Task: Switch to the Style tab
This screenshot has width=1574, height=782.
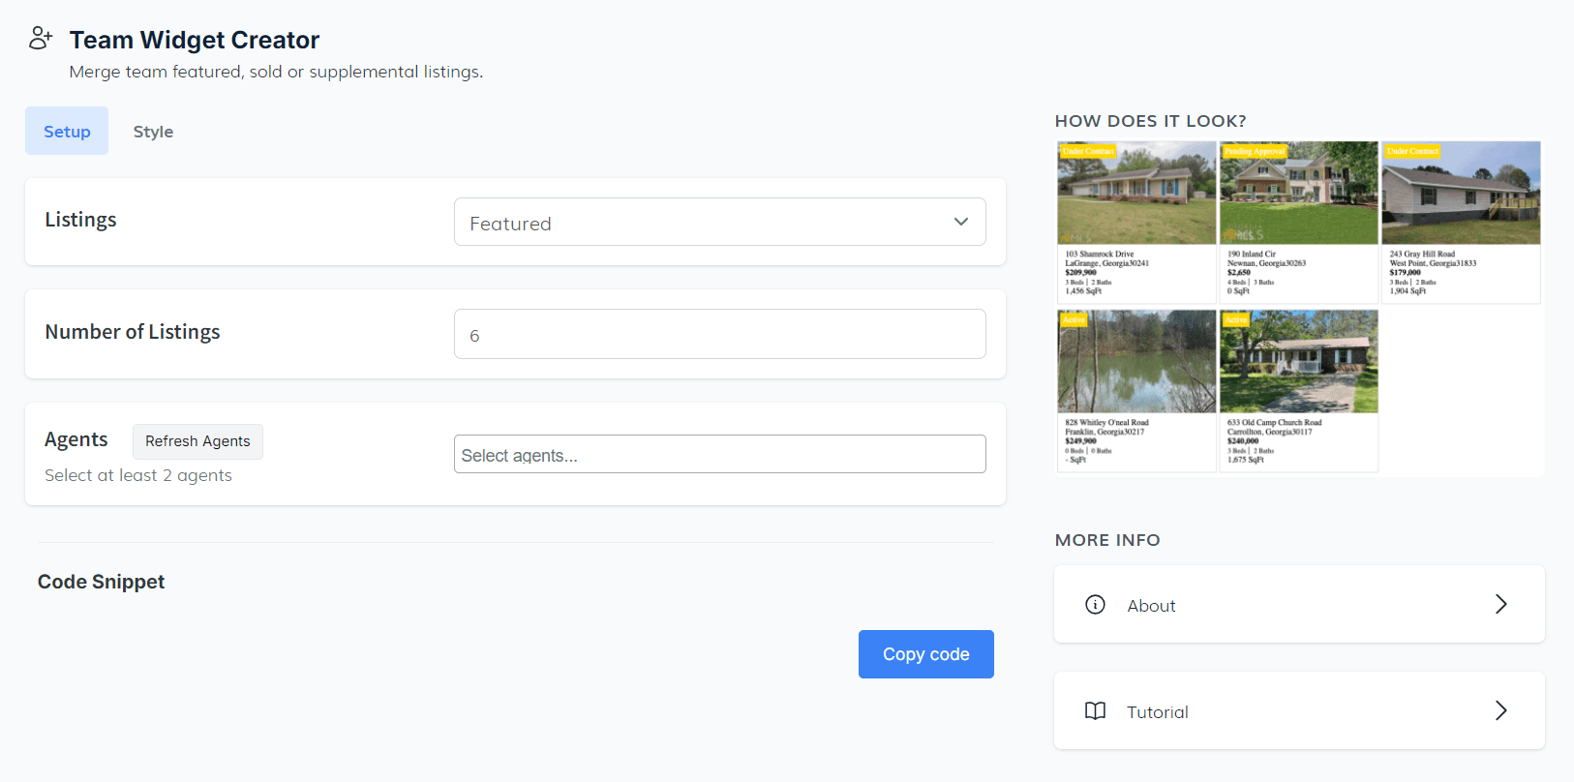Action: tap(153, 132)
